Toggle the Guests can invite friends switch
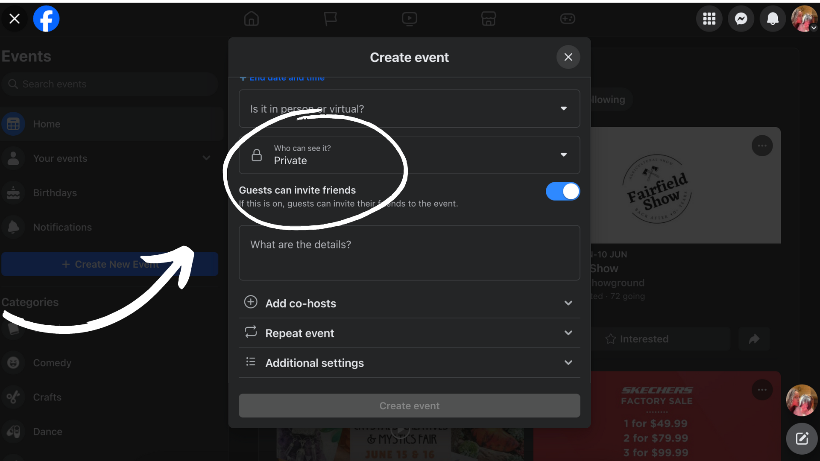Viewport: 820px width, 461px height. [562, 191]
